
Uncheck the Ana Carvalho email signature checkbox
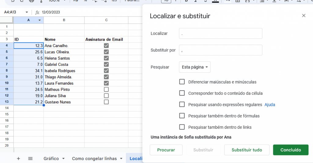[x=106, y=46]
